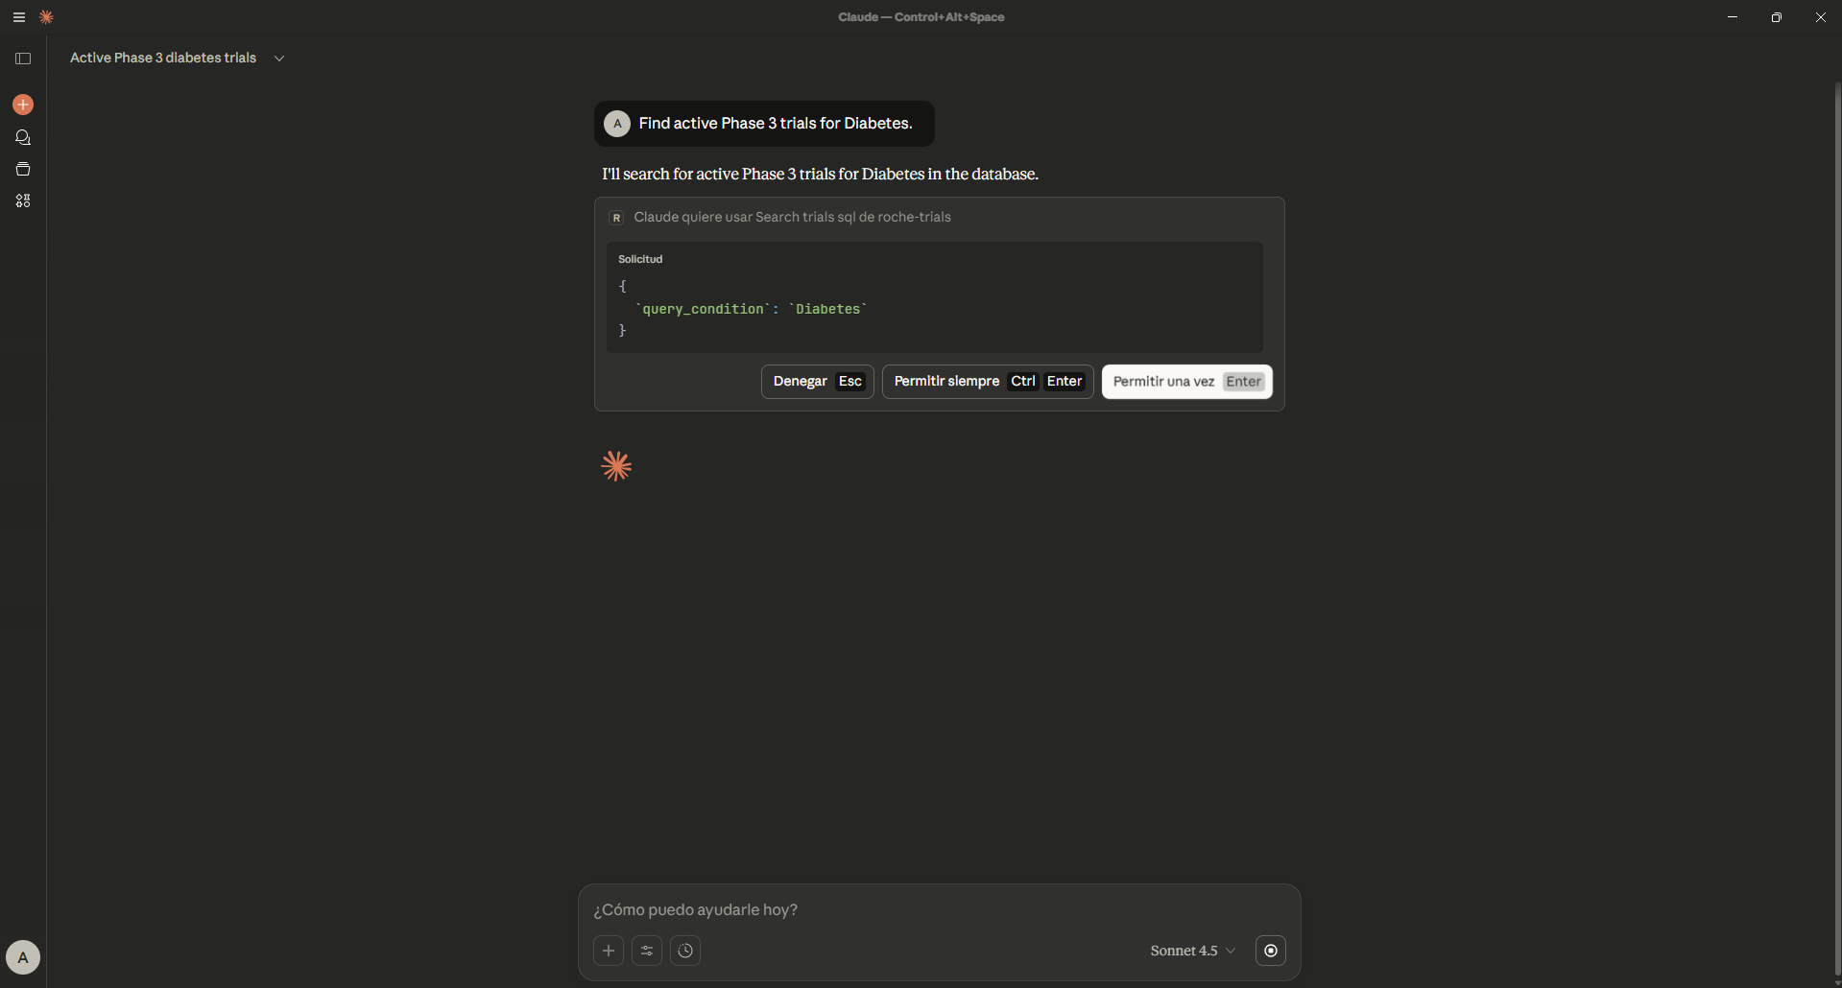Toggle the sidebar panel icon
This screenshot has height=988, width=1842.
point(23,59)
